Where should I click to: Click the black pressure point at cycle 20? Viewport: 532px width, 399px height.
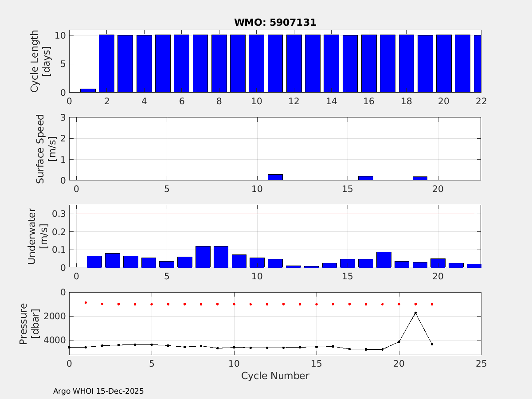click(x=399, y=341)
